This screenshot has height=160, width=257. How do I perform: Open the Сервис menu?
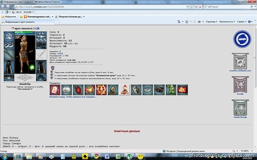pyautogui.click(x=242, y=22)
